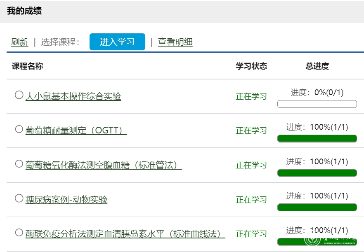Open the 大小鼠基本操作综合实验 course link
The height and width of the screenshot is (252, 364).
(73, 96)
